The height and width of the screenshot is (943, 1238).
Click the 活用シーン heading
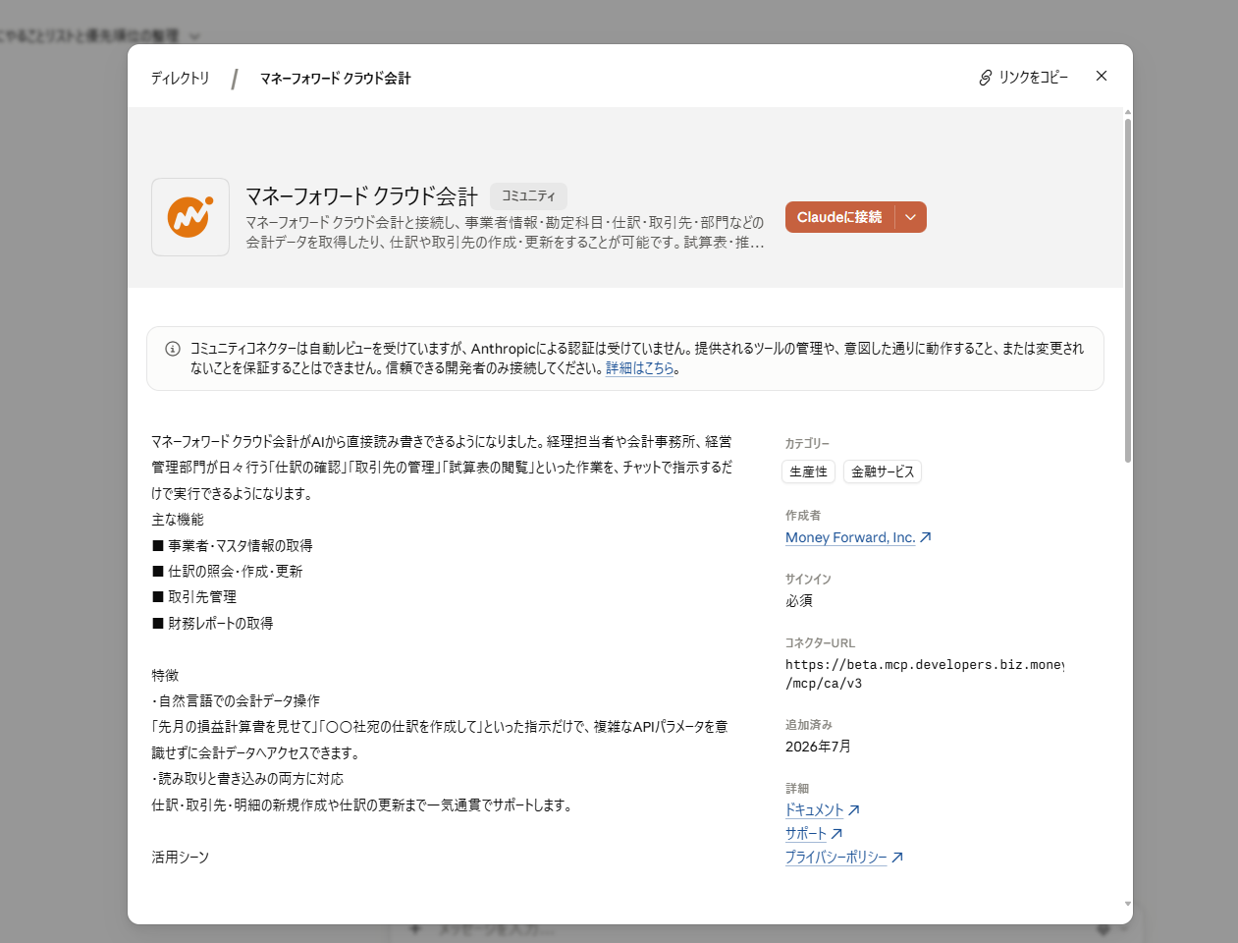tap(181, 858)
